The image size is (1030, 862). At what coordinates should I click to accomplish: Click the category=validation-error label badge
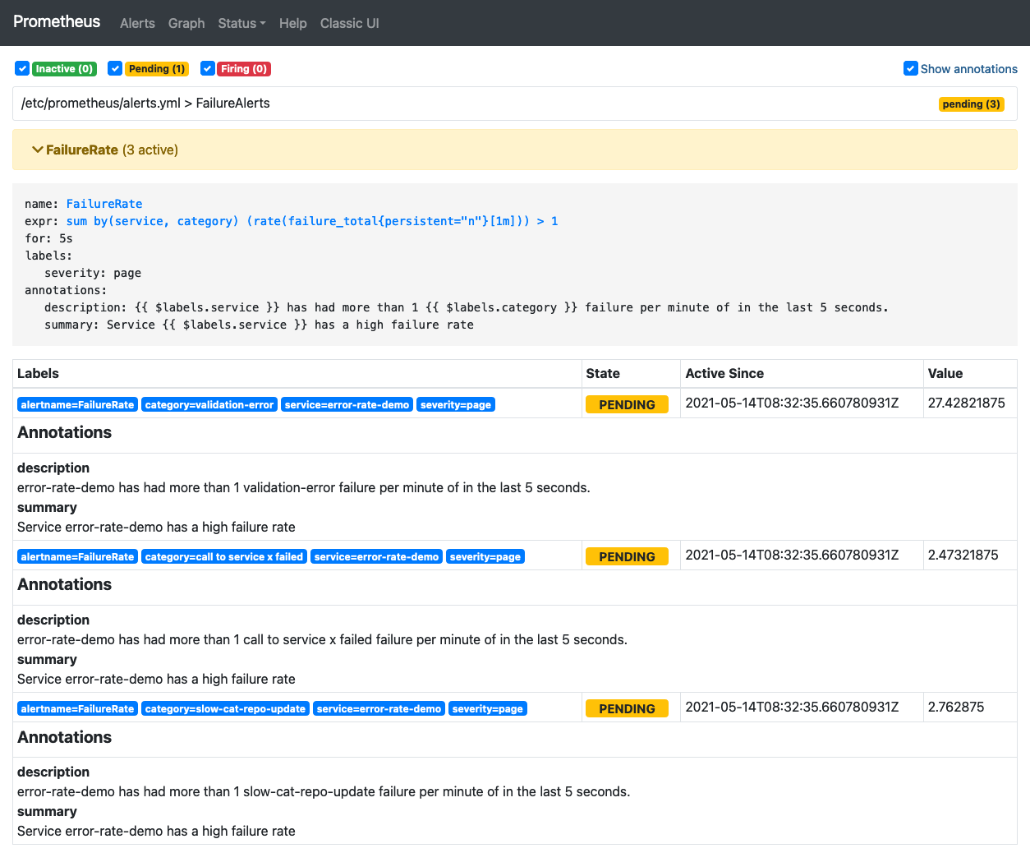209,405
